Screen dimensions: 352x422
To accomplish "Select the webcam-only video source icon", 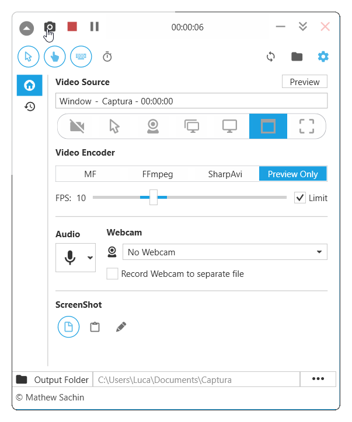I will [153, 126].
